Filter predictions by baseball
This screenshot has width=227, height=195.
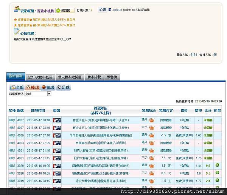pyautogui.click(x=33, y=88)
